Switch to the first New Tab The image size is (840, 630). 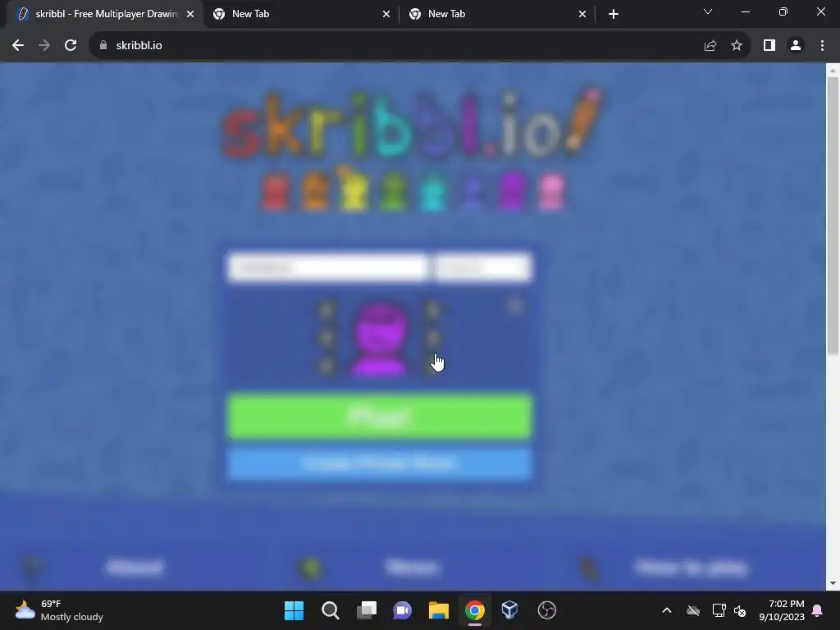pyautogui.click(x=302, y=14)
